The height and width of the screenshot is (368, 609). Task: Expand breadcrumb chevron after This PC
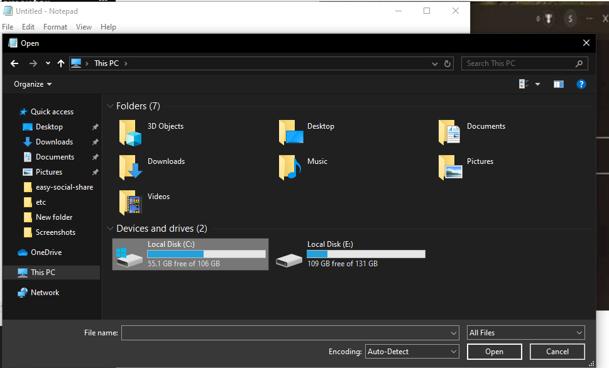[x=126, y=63]
